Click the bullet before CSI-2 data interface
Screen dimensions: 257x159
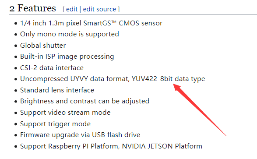(x=16, y=68)
